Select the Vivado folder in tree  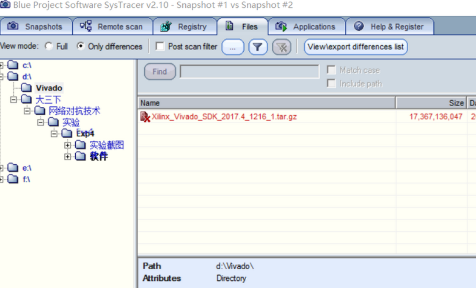point(49,88)
